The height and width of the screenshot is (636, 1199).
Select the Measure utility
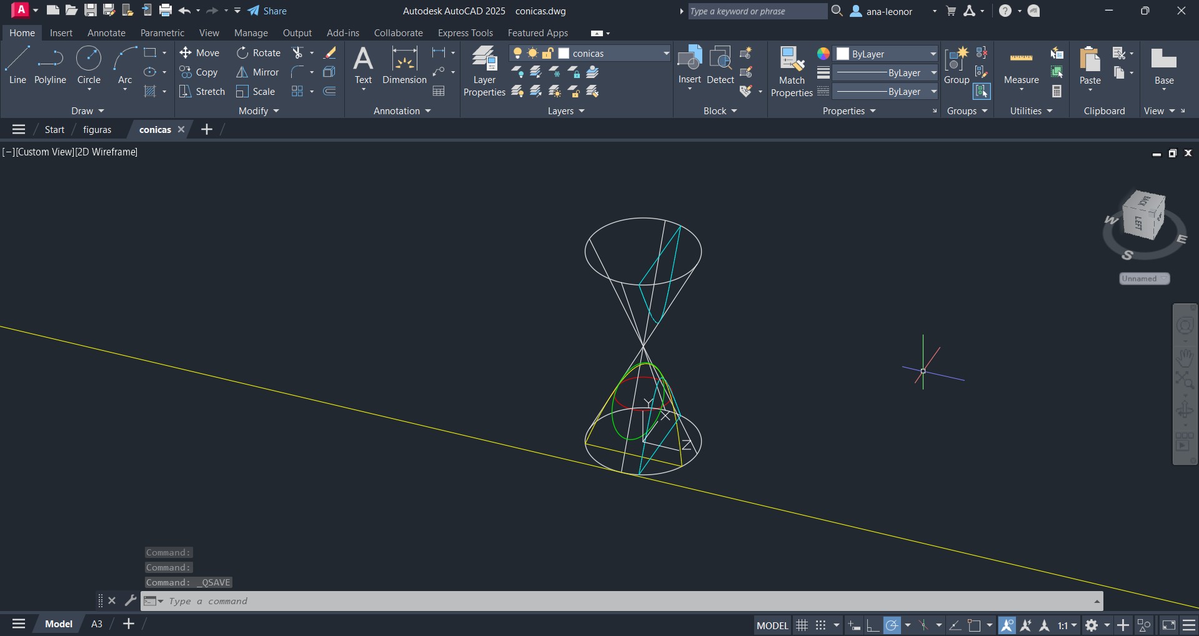click(1021, 66)
